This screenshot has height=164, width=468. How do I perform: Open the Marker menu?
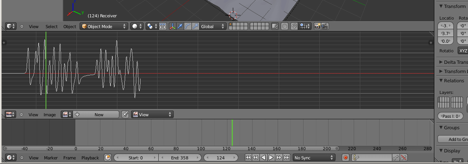click(x=51, y=158)
